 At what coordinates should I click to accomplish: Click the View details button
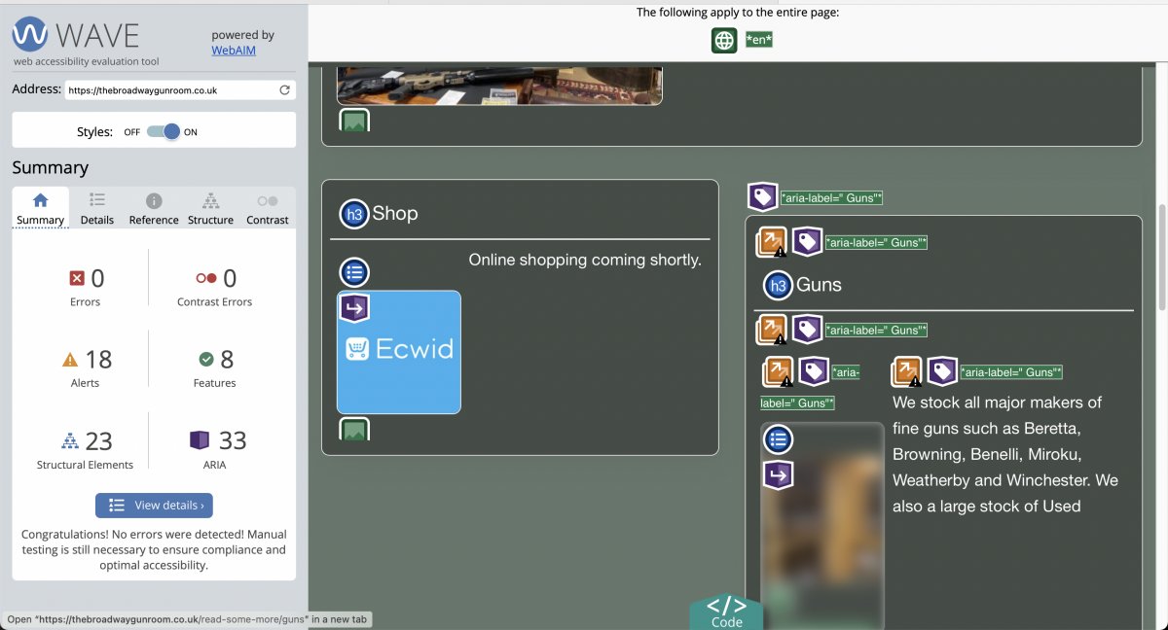[x=154, y=506]
